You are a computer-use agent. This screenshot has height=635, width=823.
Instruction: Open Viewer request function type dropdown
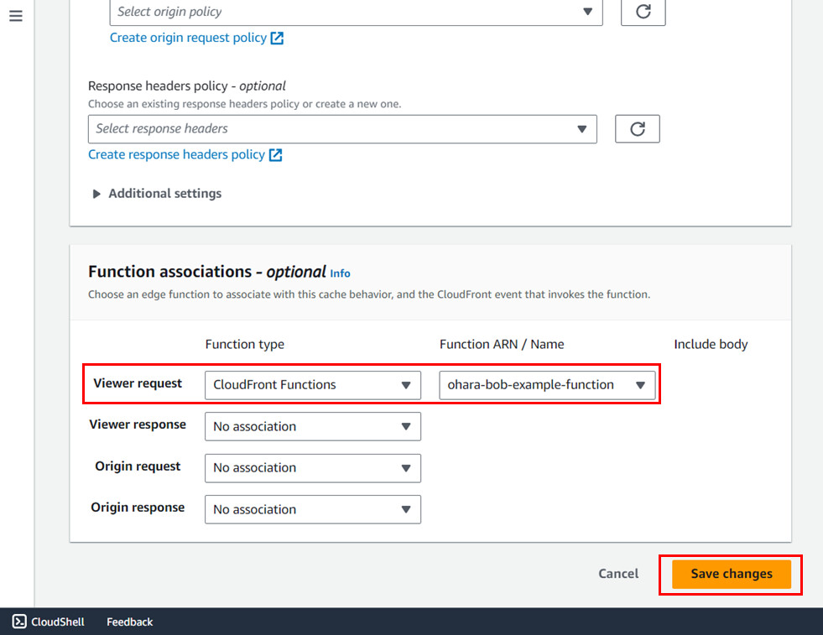click(x=312, y=385)
